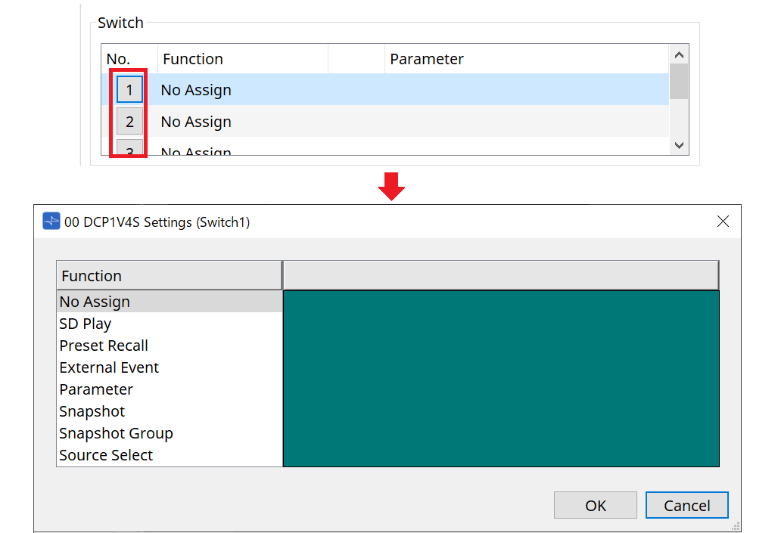Click the Function column header in dialog
The image size is (778, 533).
pyautogui.click(x=169, y=276)
